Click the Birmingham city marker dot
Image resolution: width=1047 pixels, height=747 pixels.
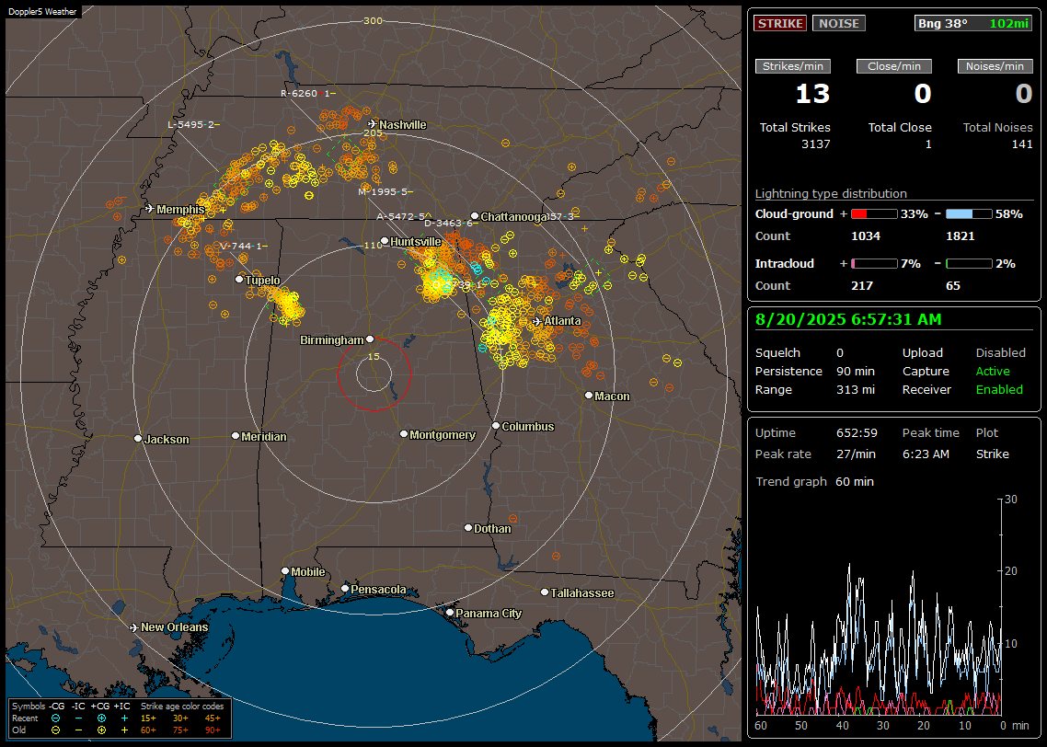(370, 339)
